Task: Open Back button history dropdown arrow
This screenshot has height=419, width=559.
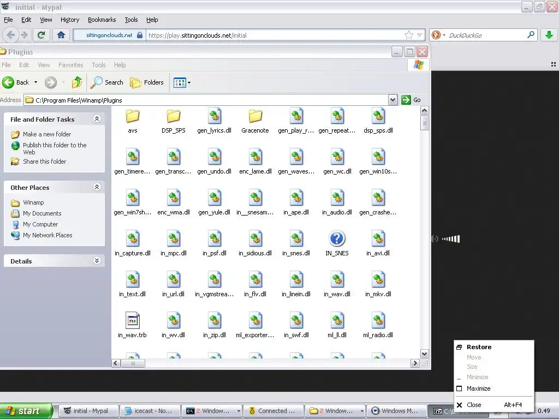Action: pos(35,82)
